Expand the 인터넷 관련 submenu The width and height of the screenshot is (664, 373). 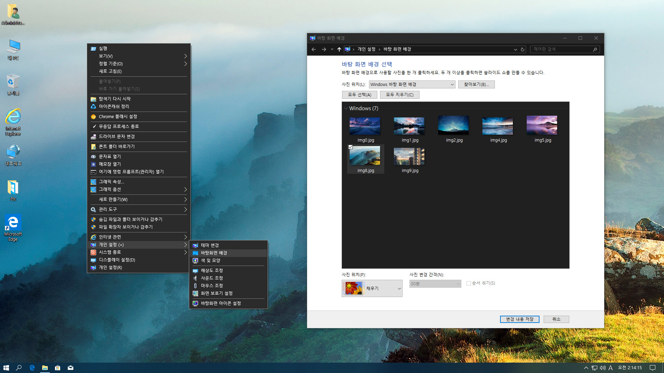[138, 237]
